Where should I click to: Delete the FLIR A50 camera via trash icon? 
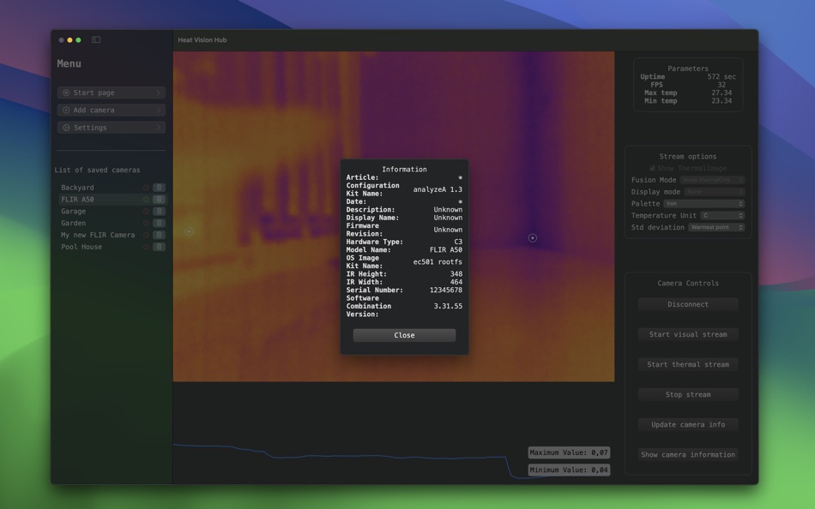tap(159, 200)
